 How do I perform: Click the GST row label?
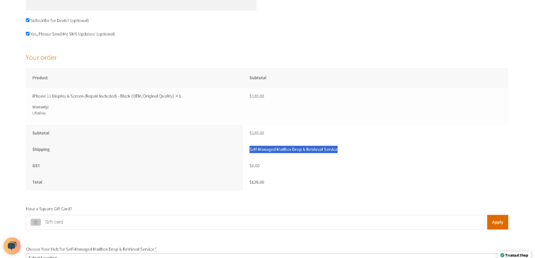[x=36, y=166]
